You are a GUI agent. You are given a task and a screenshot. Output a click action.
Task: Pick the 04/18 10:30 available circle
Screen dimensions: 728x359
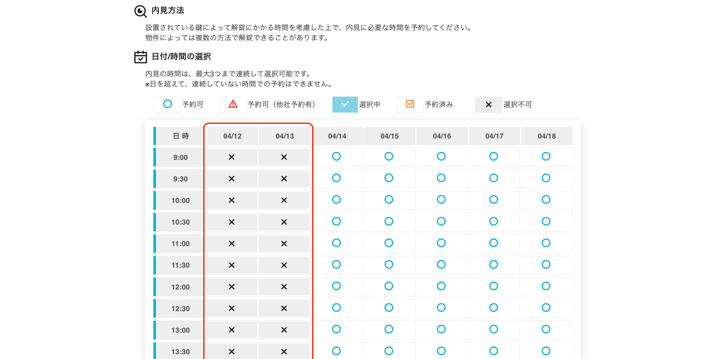pos(546,221)
